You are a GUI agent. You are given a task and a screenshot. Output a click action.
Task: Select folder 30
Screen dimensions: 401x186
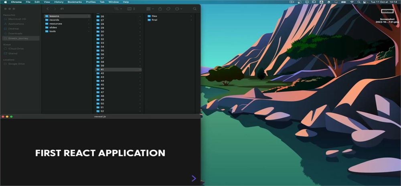click(118, 32)
